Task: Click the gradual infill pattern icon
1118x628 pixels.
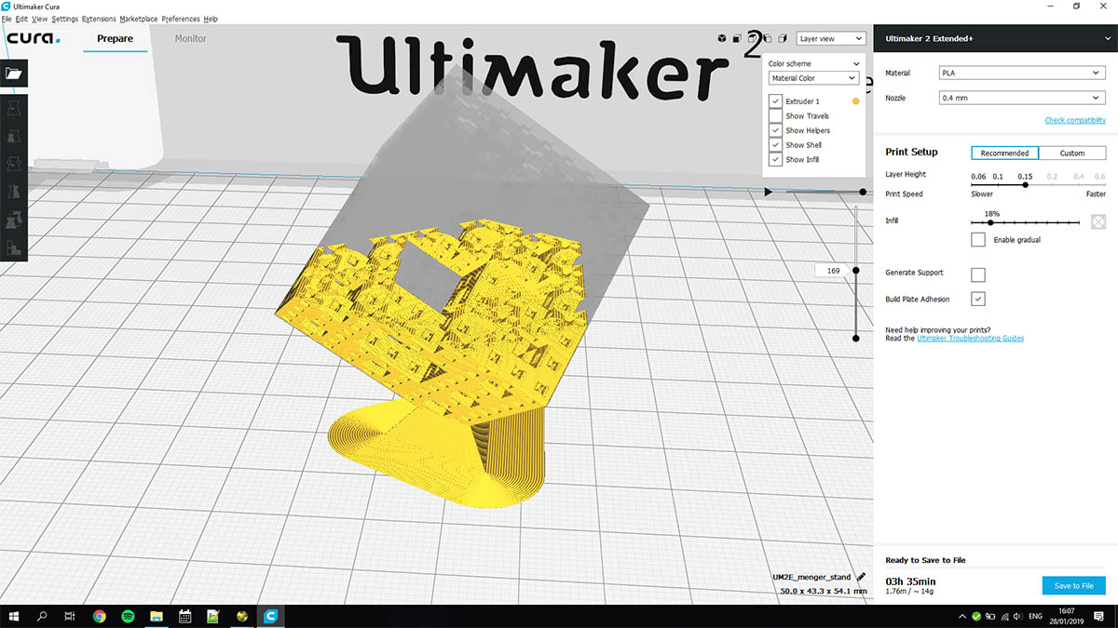Action: coord(1098,221)
